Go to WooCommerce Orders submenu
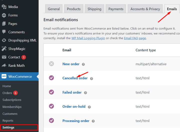The height and width of the screenshot is (132, 180). click(7, 93)
